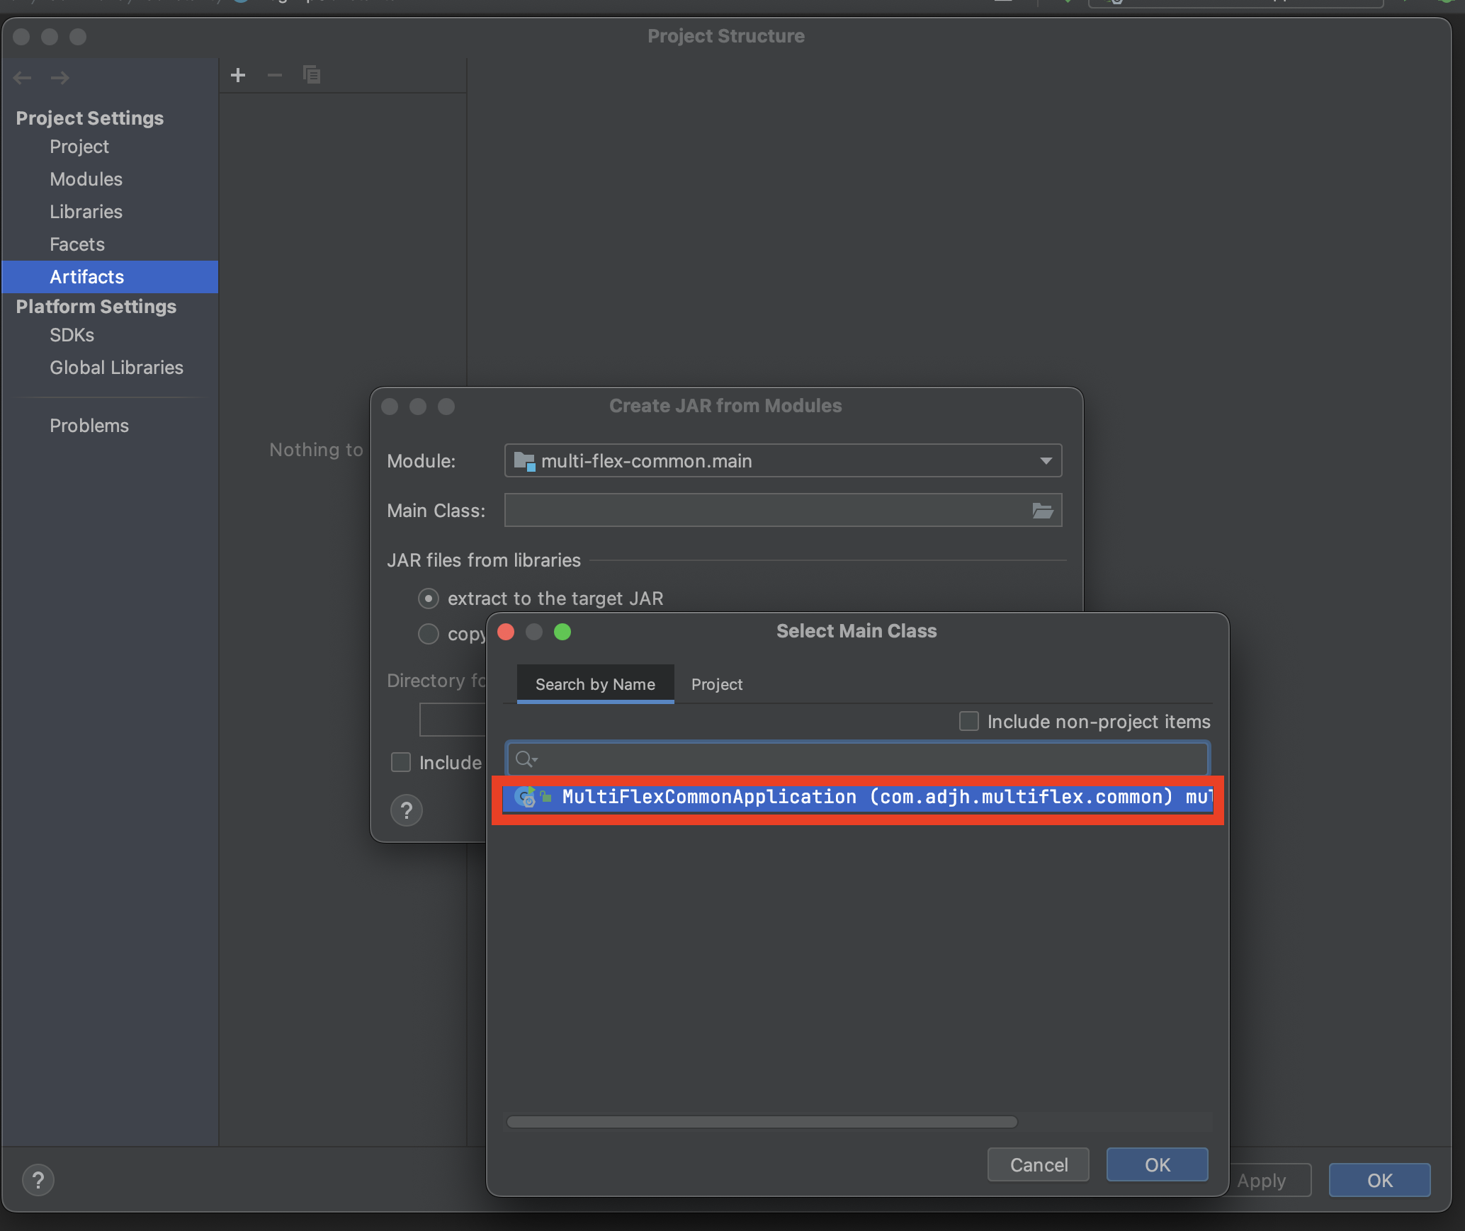The height and width of the screenshot is (1231, 1465).
Task: Click the back navigation arrow
Action: point(23,78)
